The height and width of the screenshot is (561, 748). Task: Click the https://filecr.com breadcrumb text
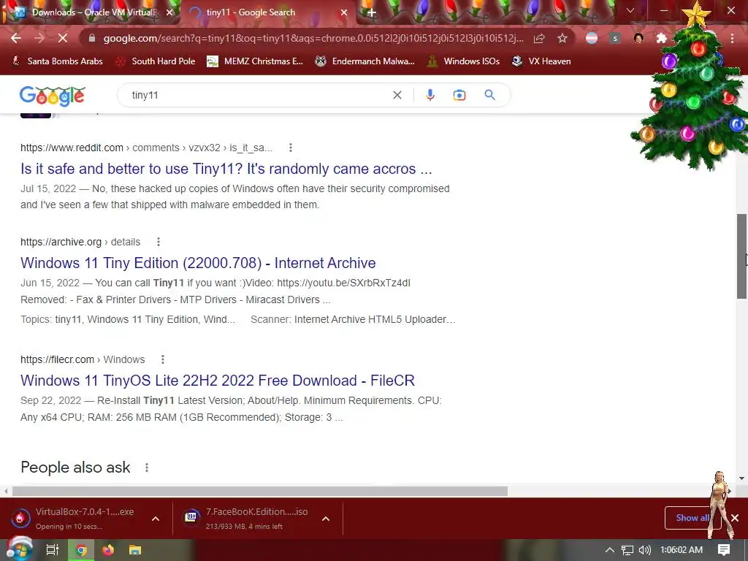(x=57, y=359)
